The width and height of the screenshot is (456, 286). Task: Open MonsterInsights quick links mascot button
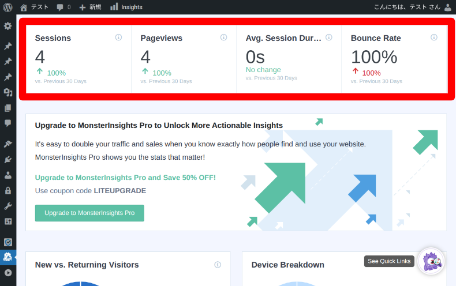tap(431, 261)
